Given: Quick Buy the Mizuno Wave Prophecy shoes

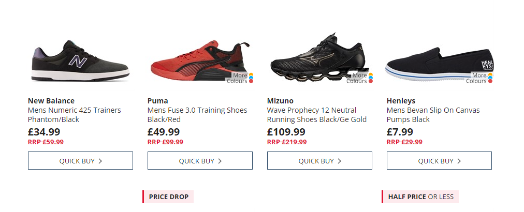Looking at the screenshot, I should click(319, 161).
